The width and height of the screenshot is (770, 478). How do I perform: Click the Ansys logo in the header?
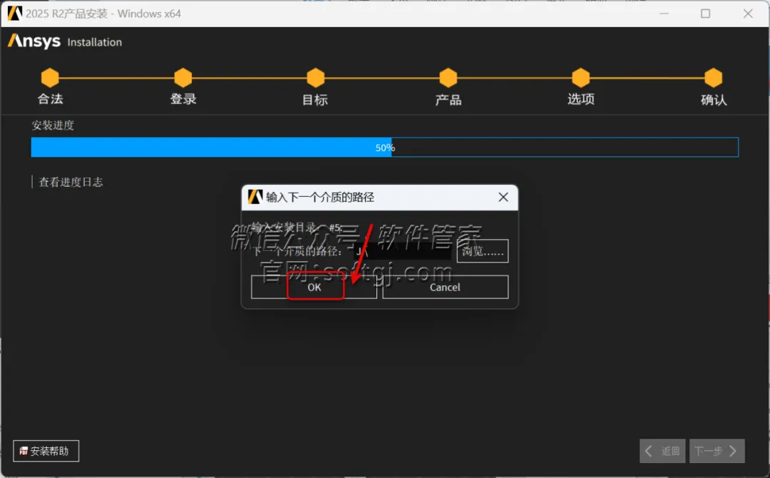point(34,41)
